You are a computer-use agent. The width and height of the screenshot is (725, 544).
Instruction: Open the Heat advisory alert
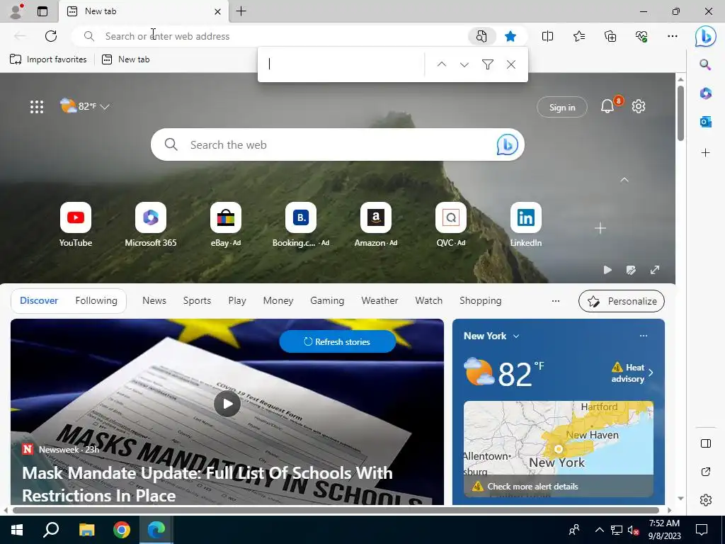point(632,373)
